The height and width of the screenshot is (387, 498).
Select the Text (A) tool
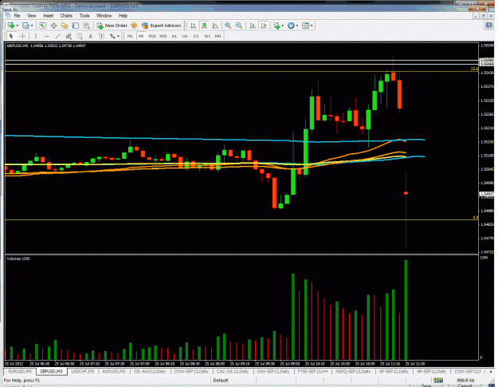(x=91, y=36)
